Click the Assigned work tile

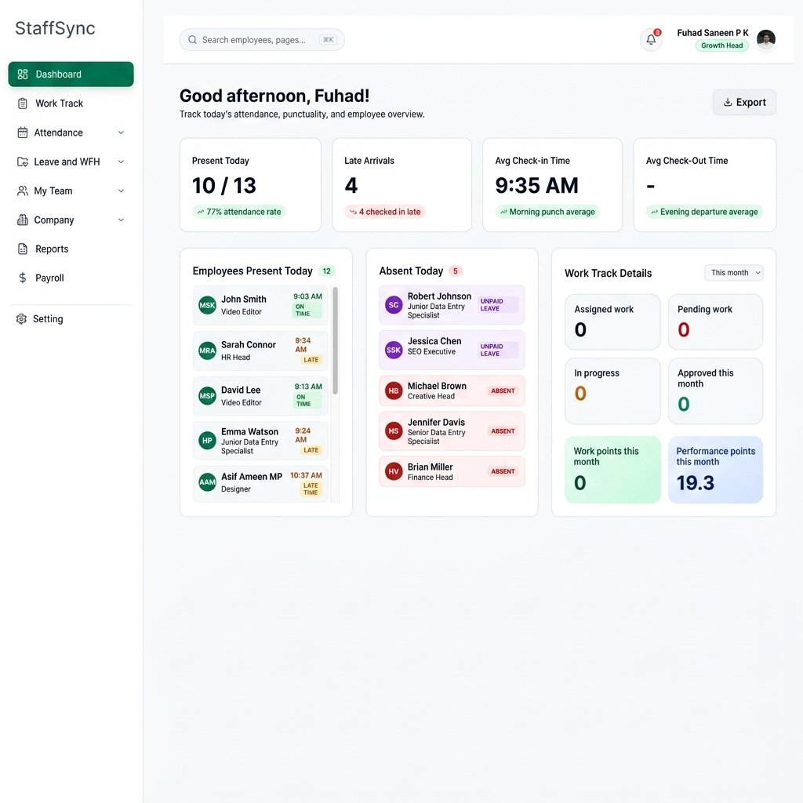[612, 322]
